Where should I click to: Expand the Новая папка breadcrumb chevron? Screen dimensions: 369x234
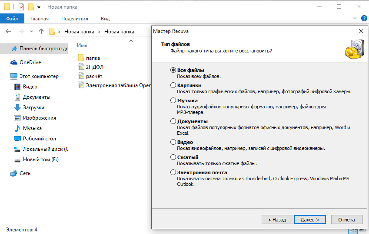(x=100, y=32)
